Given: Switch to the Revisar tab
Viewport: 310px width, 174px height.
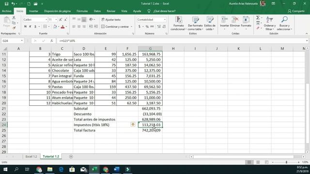Looking at the screenshot, I should click(111, 11).
